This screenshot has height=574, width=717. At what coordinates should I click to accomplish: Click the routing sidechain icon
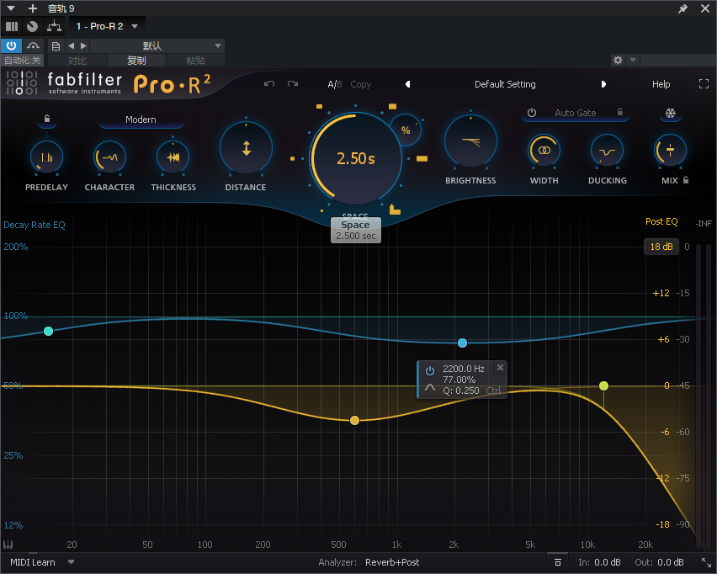click(x=54, y=26)
